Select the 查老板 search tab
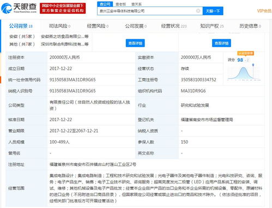Image resolution: width=272 pixels, height=208 pixels. (x=120, y=4)
